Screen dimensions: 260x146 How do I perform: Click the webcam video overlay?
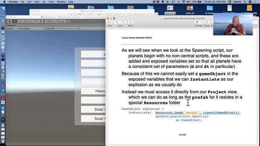[x=233, y=24]
